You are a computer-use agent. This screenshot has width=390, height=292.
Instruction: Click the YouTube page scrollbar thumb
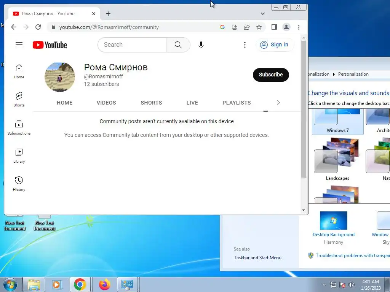[x=304, y=109]
